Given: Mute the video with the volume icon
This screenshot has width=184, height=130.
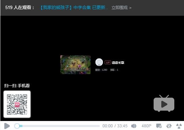Looking at the screenshot, I should [x=134, y=126].
